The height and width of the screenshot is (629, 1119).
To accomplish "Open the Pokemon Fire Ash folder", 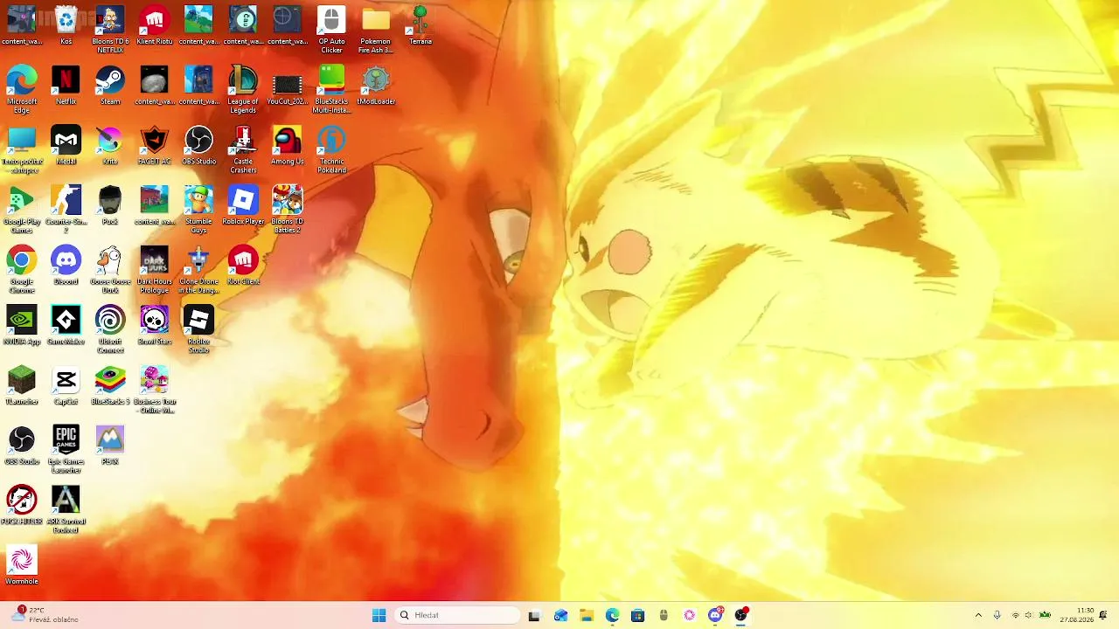I will tap(376, 30).
